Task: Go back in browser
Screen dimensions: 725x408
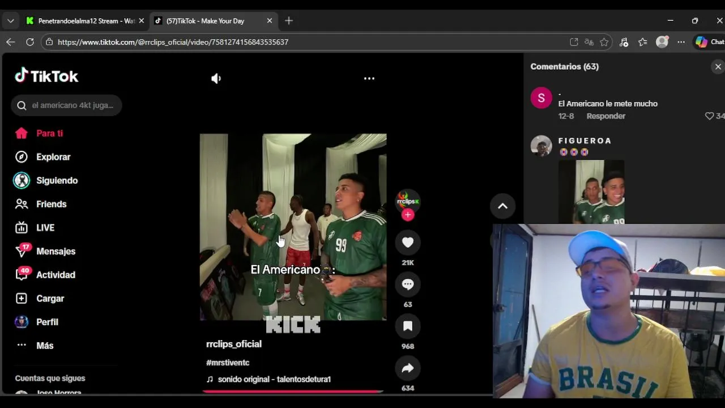Action: tap(10, 42)
